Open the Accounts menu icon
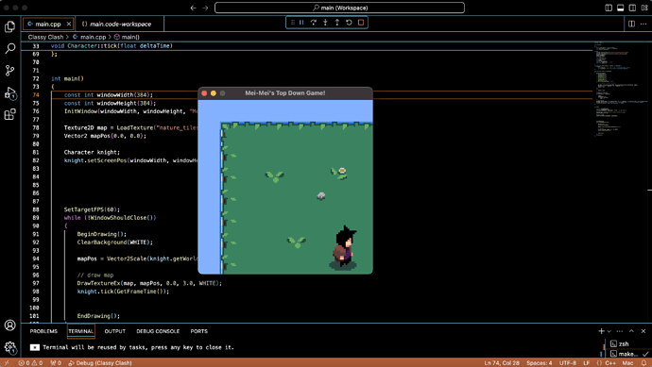Image resolution: width=652 pixels, height=367 pixels. (10, 325)
